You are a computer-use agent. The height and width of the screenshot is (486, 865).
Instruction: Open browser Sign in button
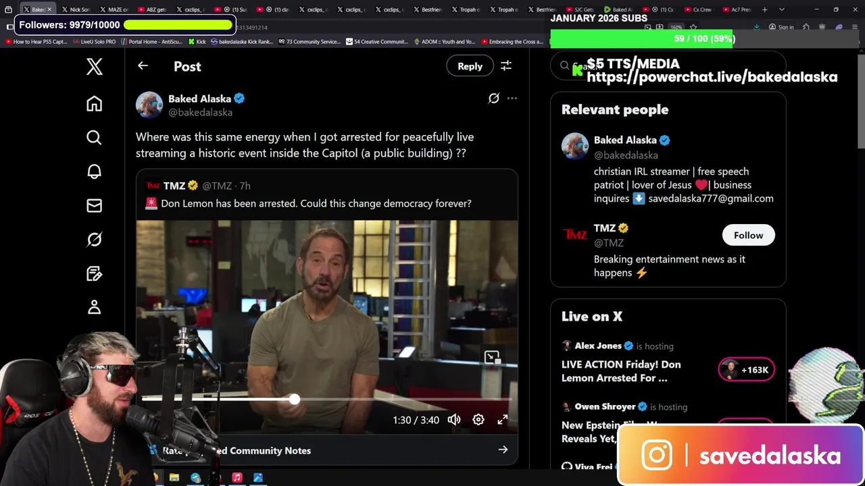coord(782,27)
